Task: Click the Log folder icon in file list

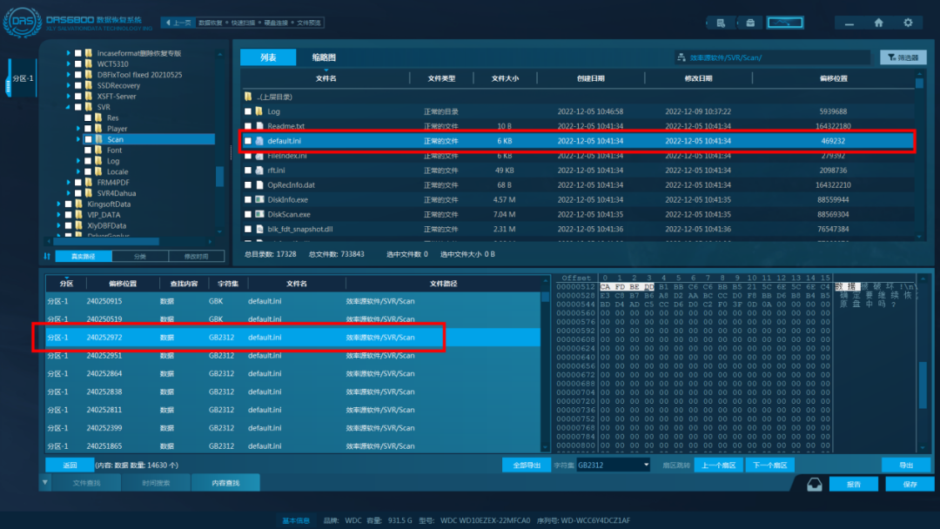Action: click(x=259, y=111)
